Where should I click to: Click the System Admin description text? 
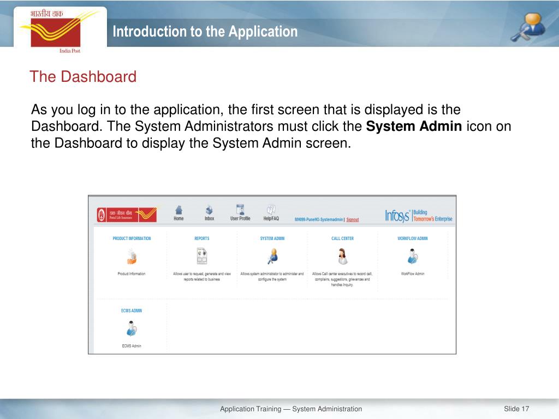(272, 277)
